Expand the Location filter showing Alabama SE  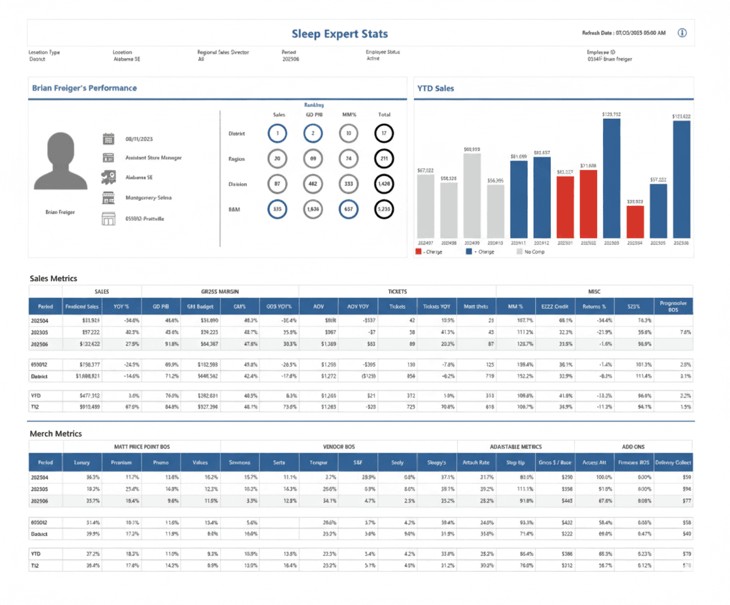pyautogui.click(x=127, y=59)
